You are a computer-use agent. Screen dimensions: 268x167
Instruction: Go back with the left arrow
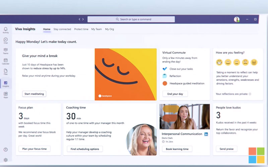click(79, 19)
